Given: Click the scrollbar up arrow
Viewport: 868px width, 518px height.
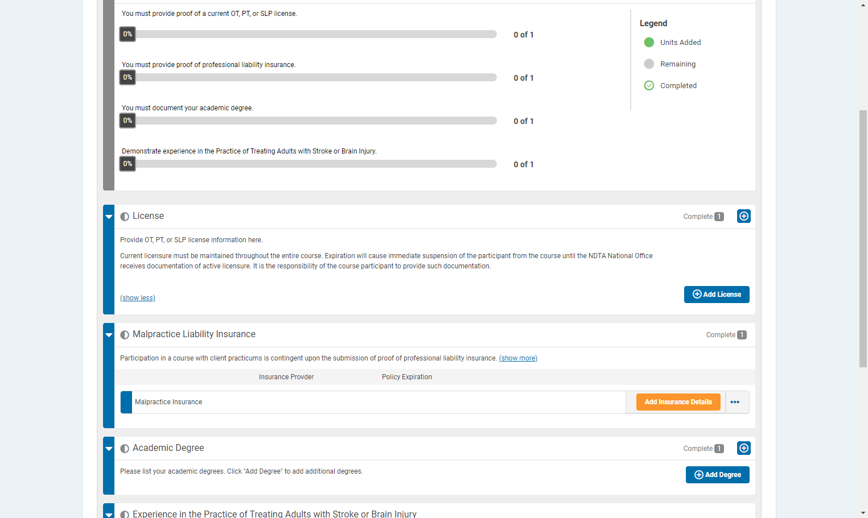Looking at the screenshot, I should click(863, 5).
